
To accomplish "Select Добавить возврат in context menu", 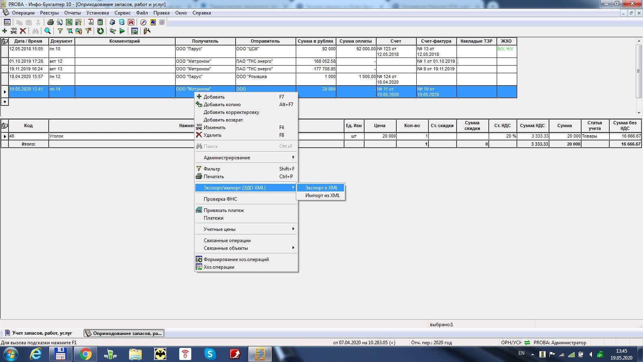I will (246, 120).
